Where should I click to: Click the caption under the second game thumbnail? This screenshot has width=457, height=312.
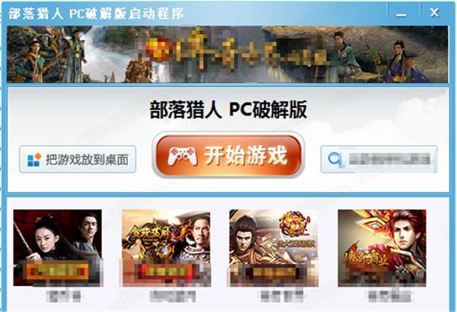173,297
